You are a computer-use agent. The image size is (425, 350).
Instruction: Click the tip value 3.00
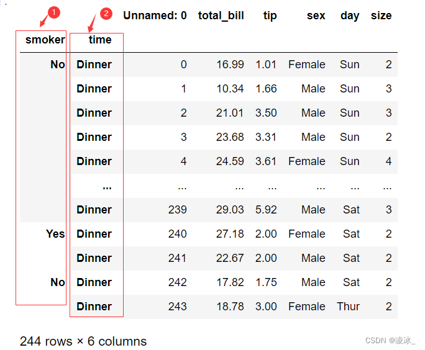[266, 307]
